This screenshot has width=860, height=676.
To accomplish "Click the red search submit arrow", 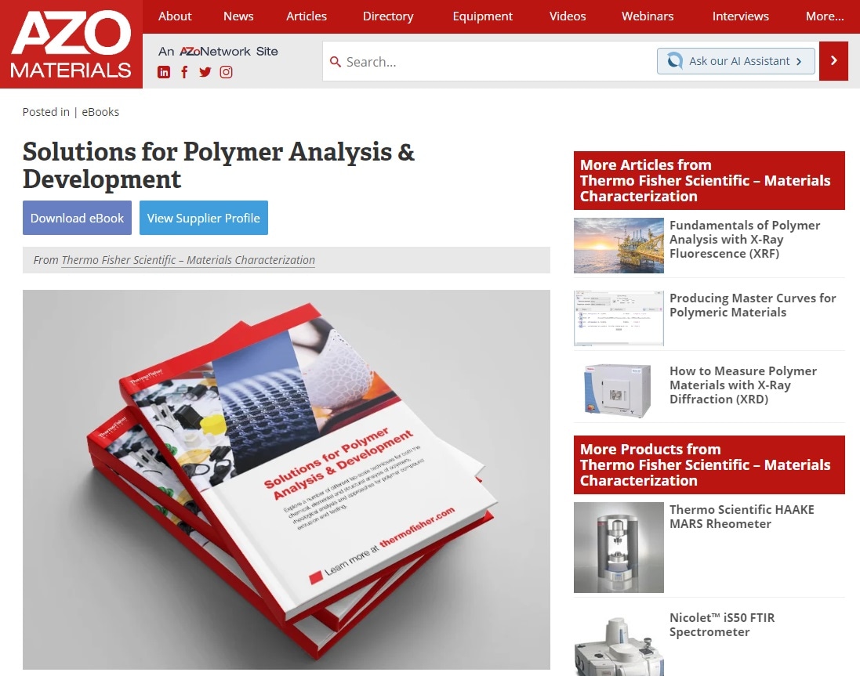I will pyautogui.click(x=833, y=61).
